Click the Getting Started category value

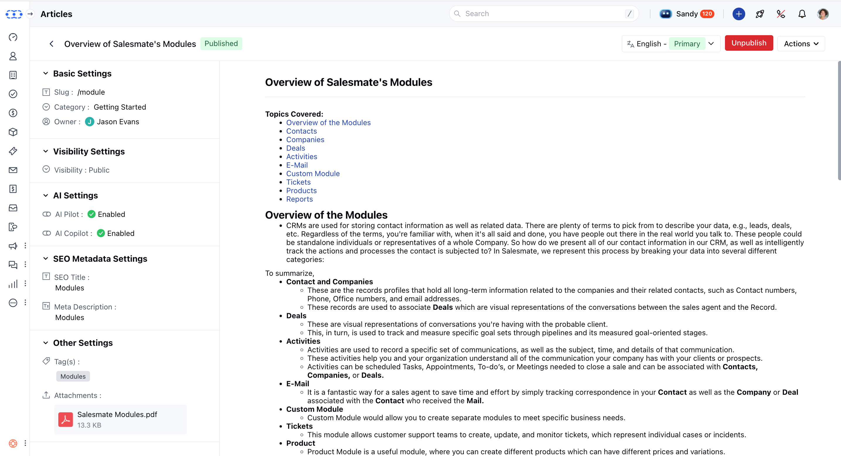[x=120, y=107]
